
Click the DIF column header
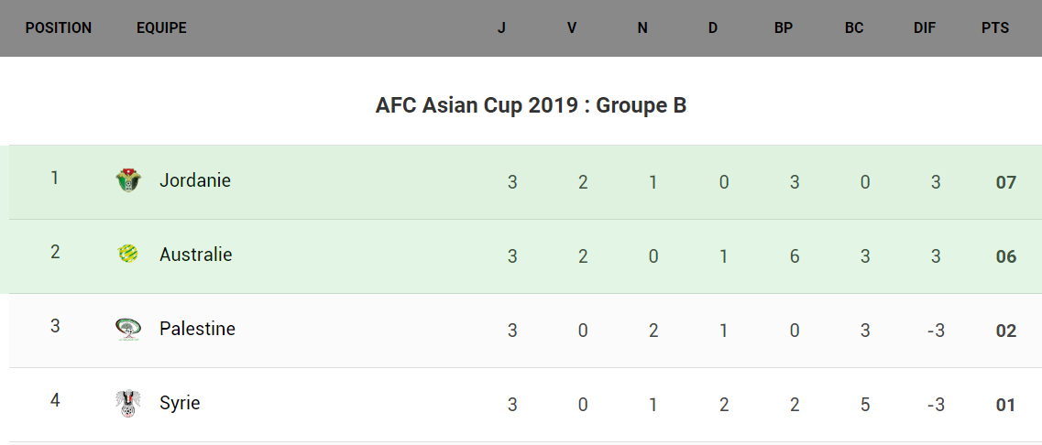click(x=925, y=28)
